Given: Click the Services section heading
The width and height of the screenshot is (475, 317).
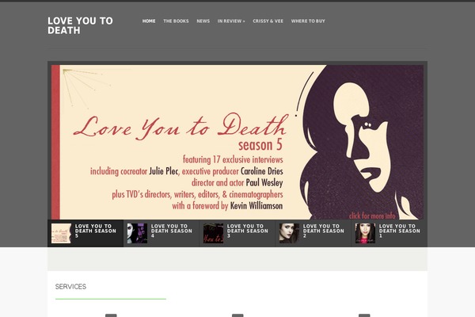Looking at the screenshot, I should [x=70, y=287].
